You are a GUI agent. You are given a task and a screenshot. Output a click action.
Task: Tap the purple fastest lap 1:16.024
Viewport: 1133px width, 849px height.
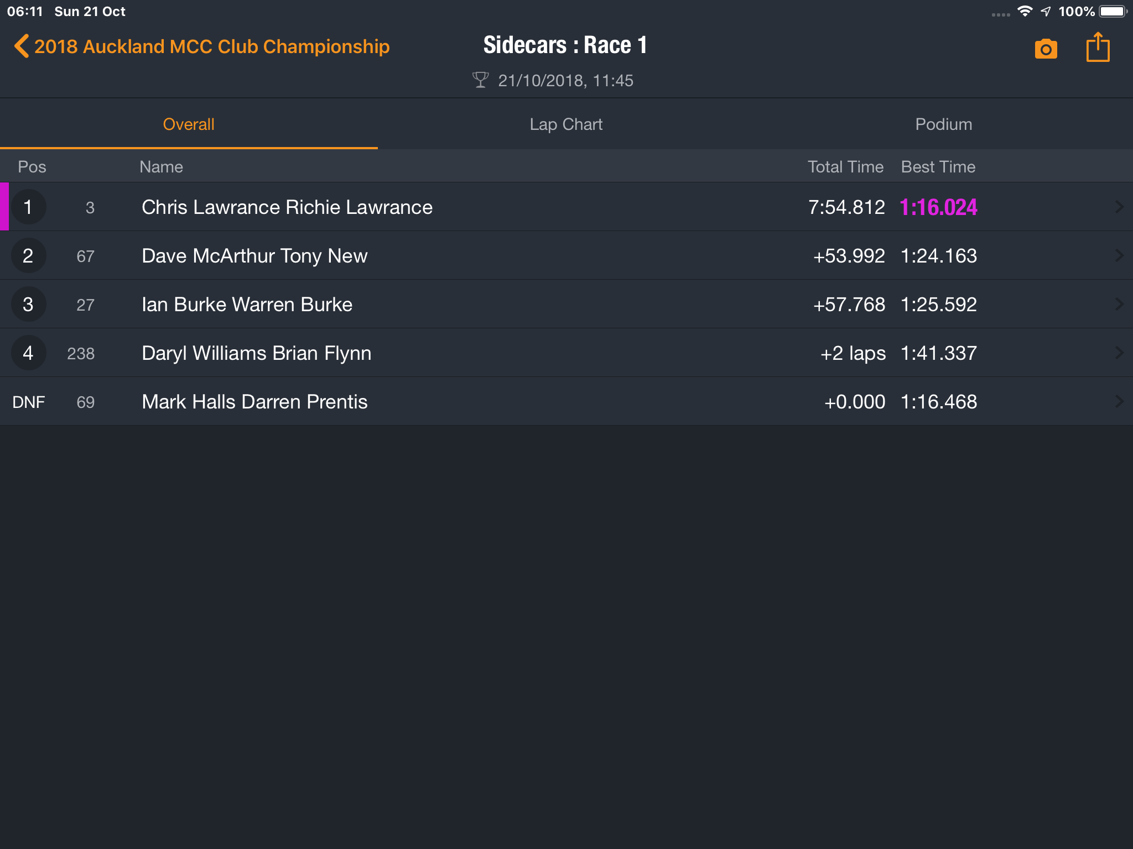click(x=938, y=207)
